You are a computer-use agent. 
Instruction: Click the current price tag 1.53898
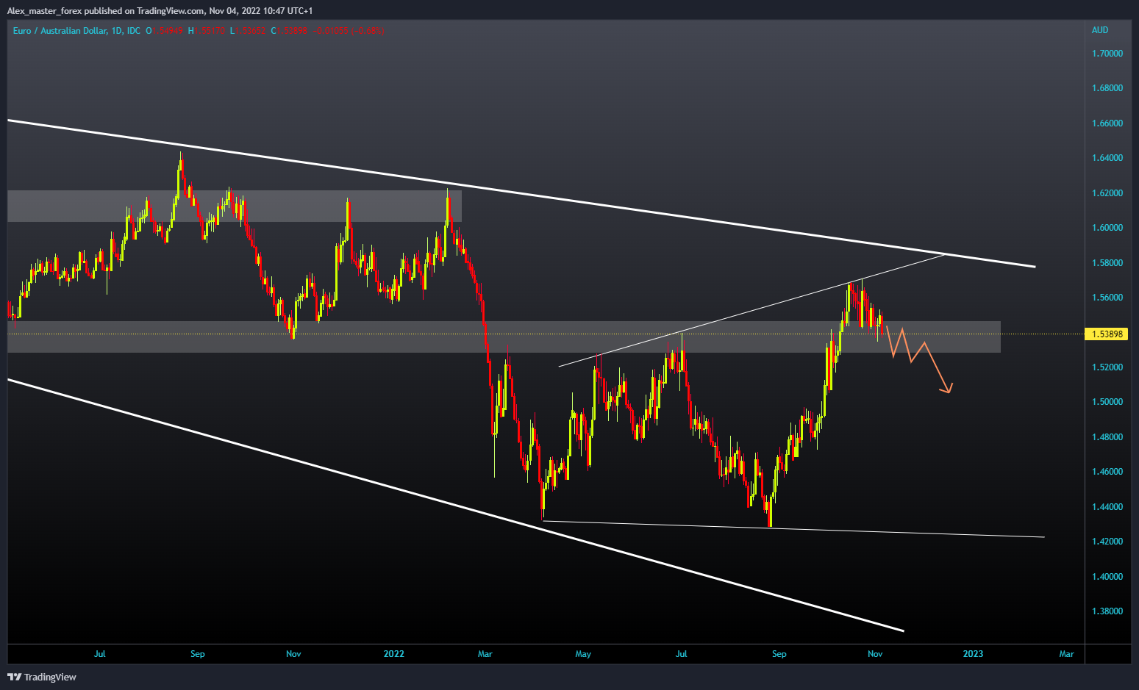click(1107, 334)
